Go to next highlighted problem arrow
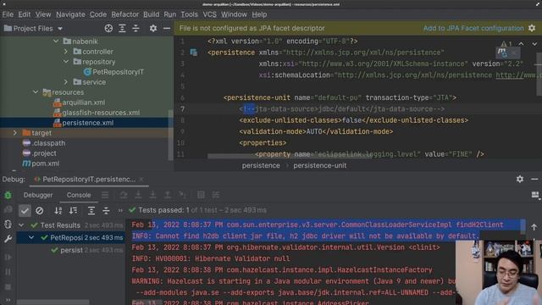This screenshot has height=305, width=542. pos(534,44)
